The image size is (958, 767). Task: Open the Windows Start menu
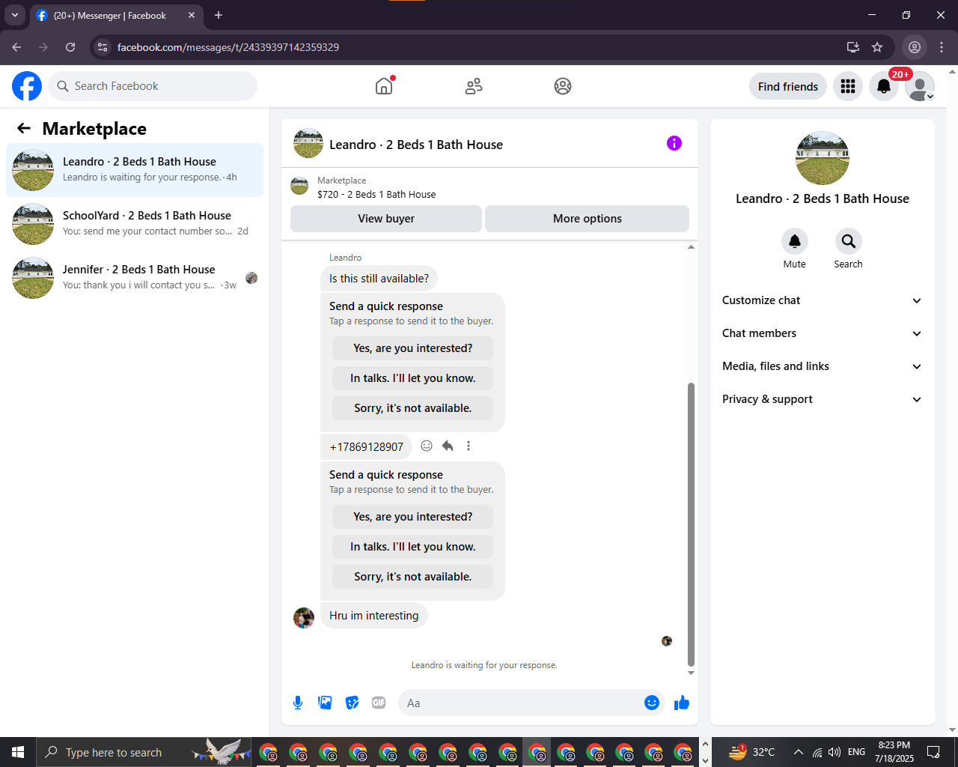(18, 752)
